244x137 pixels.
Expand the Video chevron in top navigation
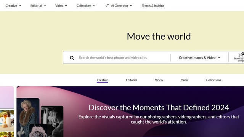coord(66,6)
